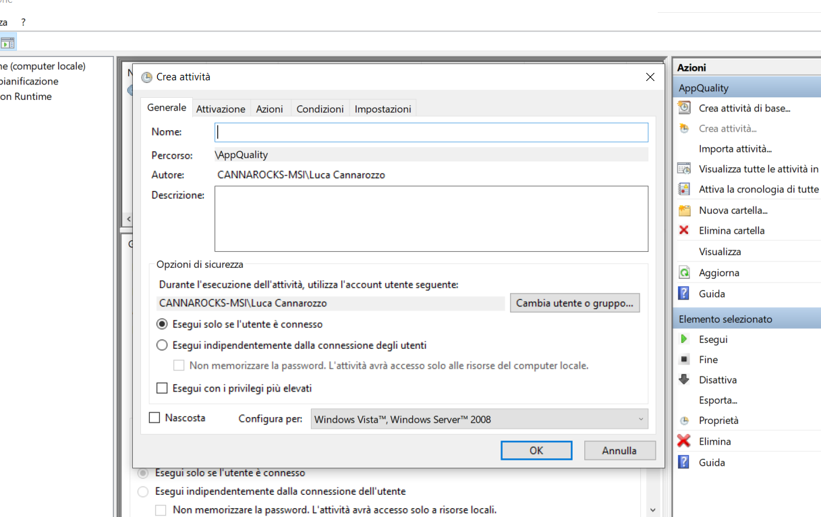
Task: Select Esegui indipendentemente dalla connessione degli utenti
Action: 162,345
